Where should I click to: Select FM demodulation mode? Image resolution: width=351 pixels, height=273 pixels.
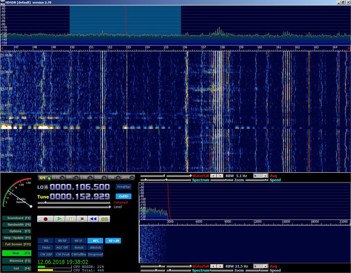pyautogui.click(x=69, y=177)
